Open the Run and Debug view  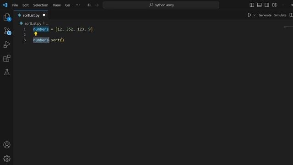pos(7,44)
